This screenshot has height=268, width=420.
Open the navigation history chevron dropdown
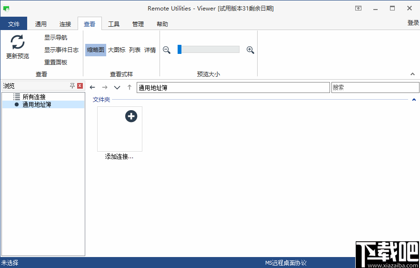117,87
